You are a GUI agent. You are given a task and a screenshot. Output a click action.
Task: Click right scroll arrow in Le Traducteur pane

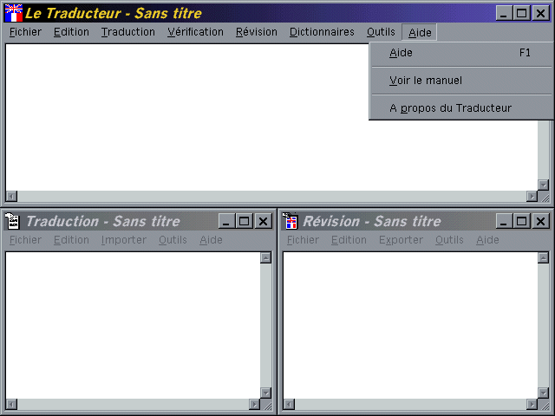coord(532,196)
